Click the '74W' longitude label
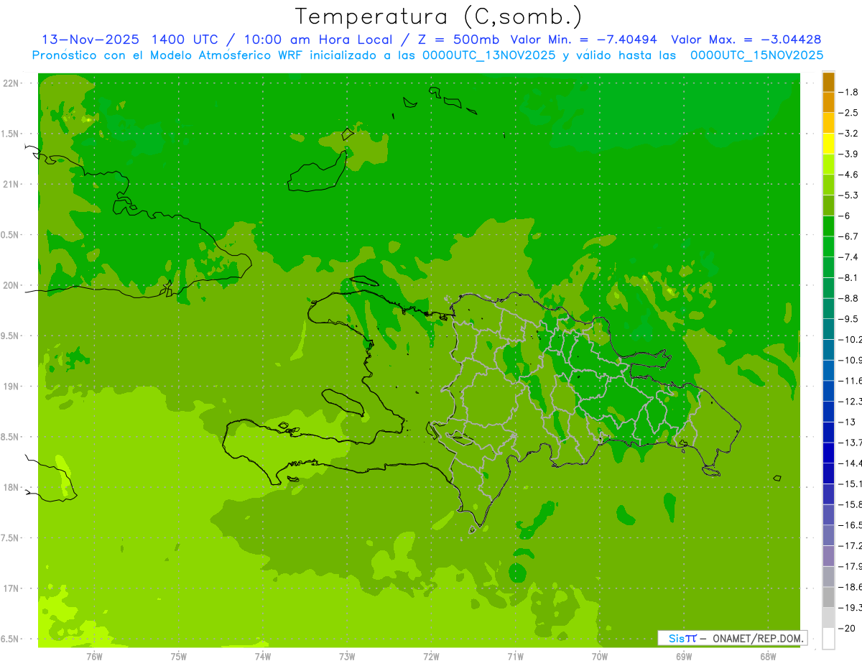This screenshot has height=666, width=862. coord(263,656)
